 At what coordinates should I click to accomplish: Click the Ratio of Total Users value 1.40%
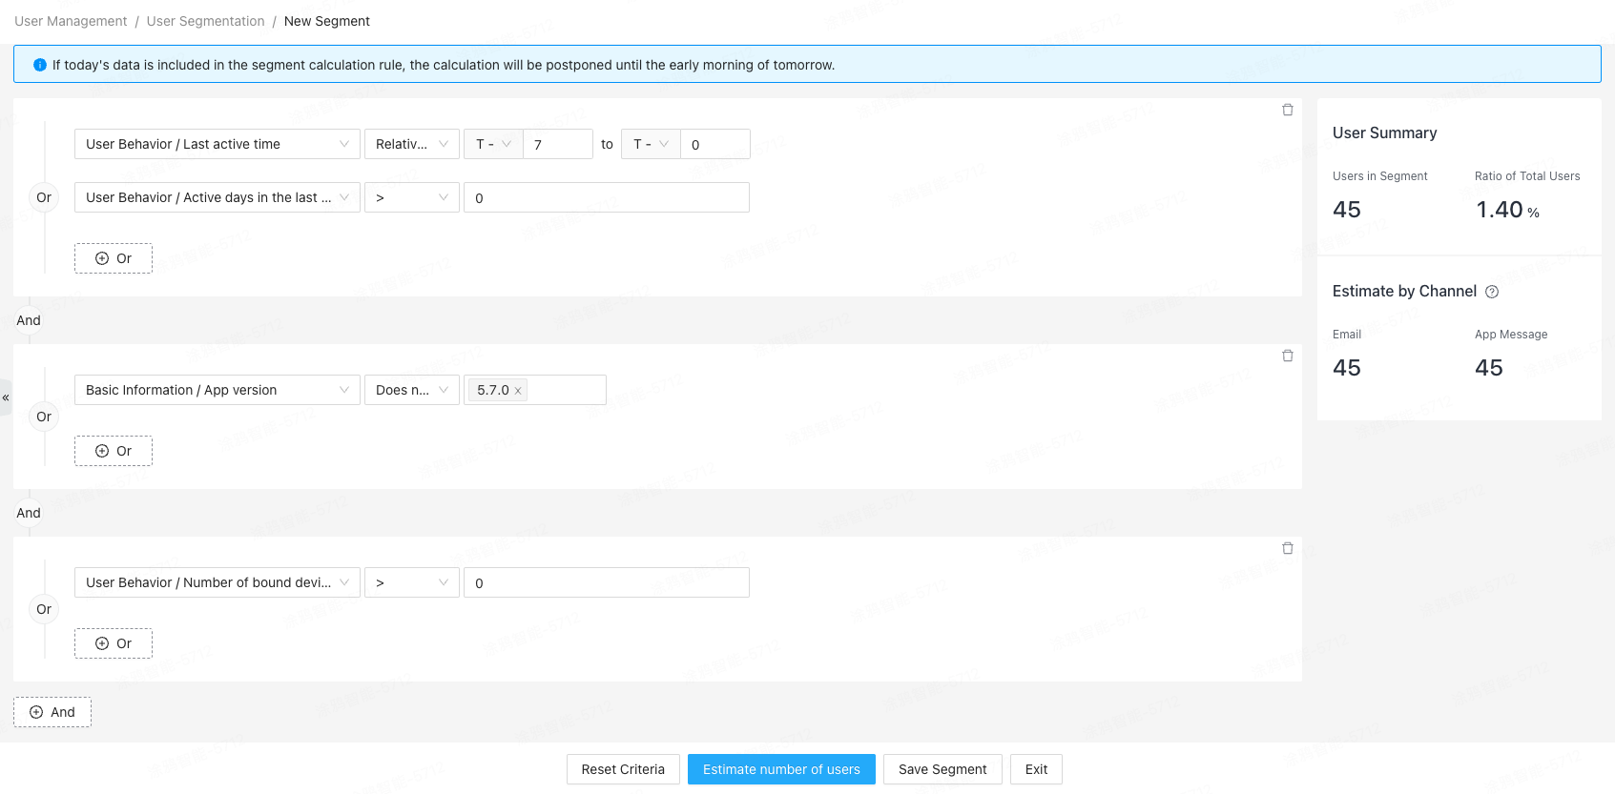click(1508, 210)
